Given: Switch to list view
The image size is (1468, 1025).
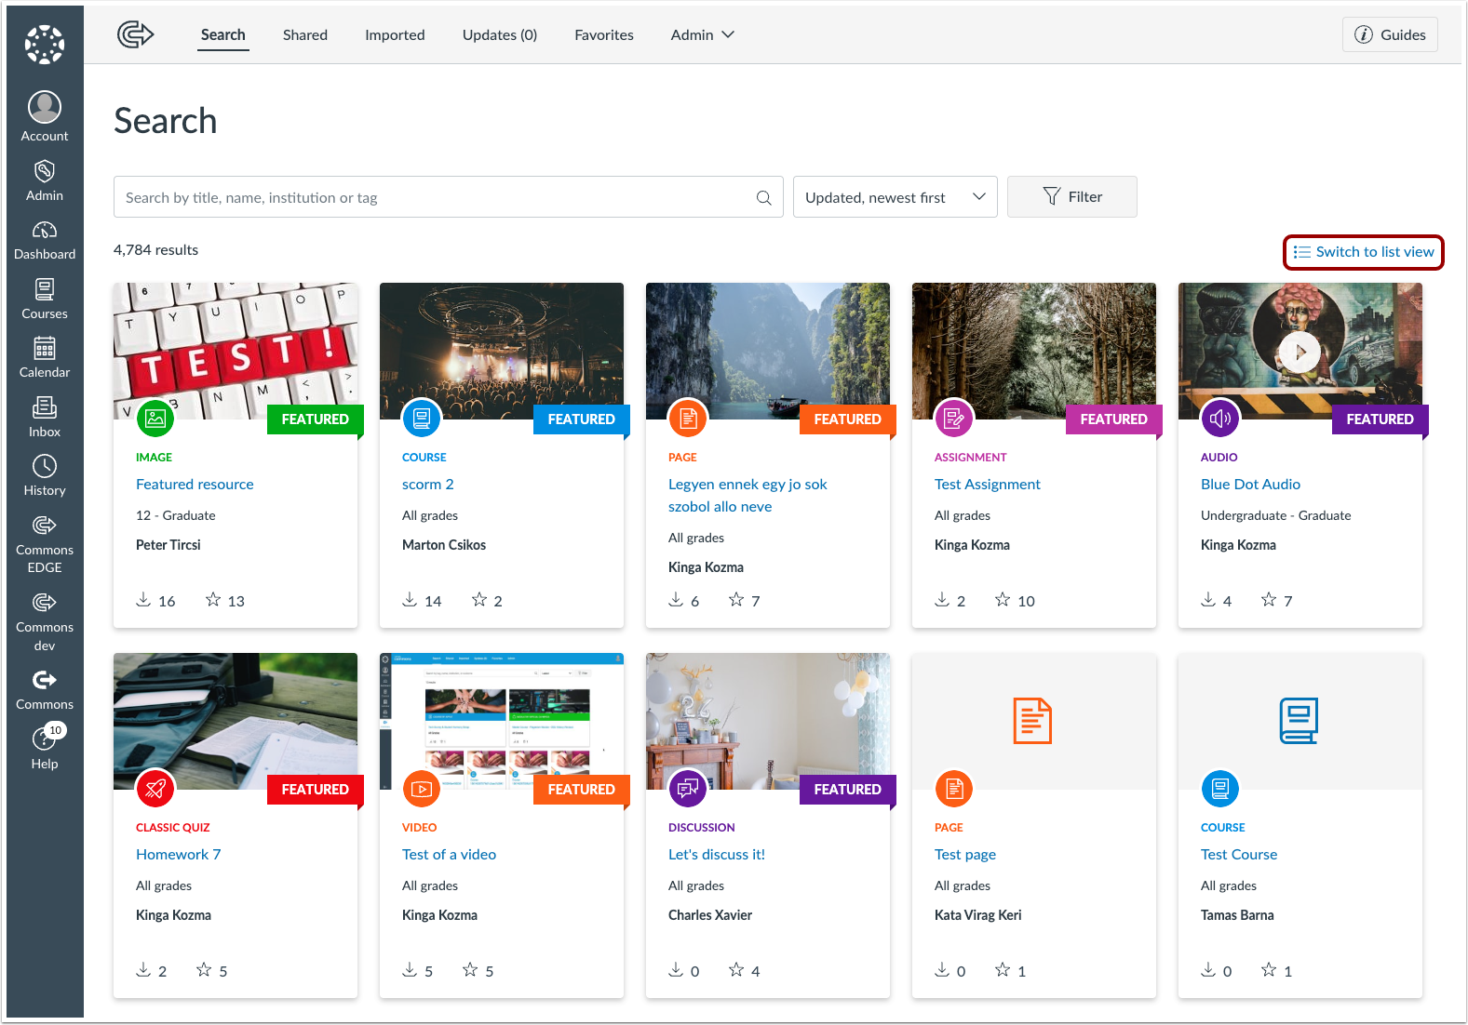Looking at the screenshot, I should point(1364,252).
